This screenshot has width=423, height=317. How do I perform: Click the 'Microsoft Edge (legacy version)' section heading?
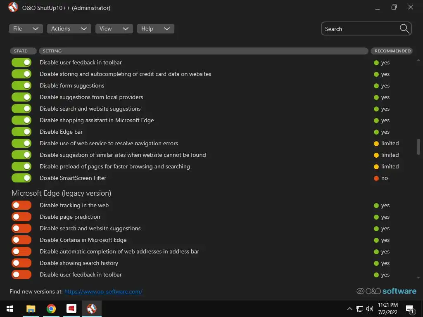[x=61, y=193]
